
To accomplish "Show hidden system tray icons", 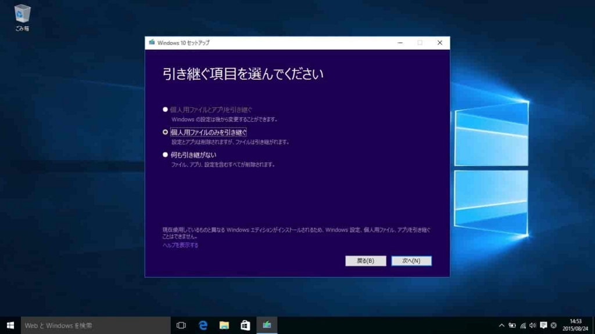I will tap(501, 325).
